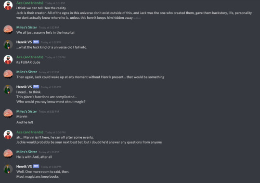Open Henrik VS avatar beside 'Well. One more room'
The height and width of the screenshot is (183, 260).
coord(8,169)
